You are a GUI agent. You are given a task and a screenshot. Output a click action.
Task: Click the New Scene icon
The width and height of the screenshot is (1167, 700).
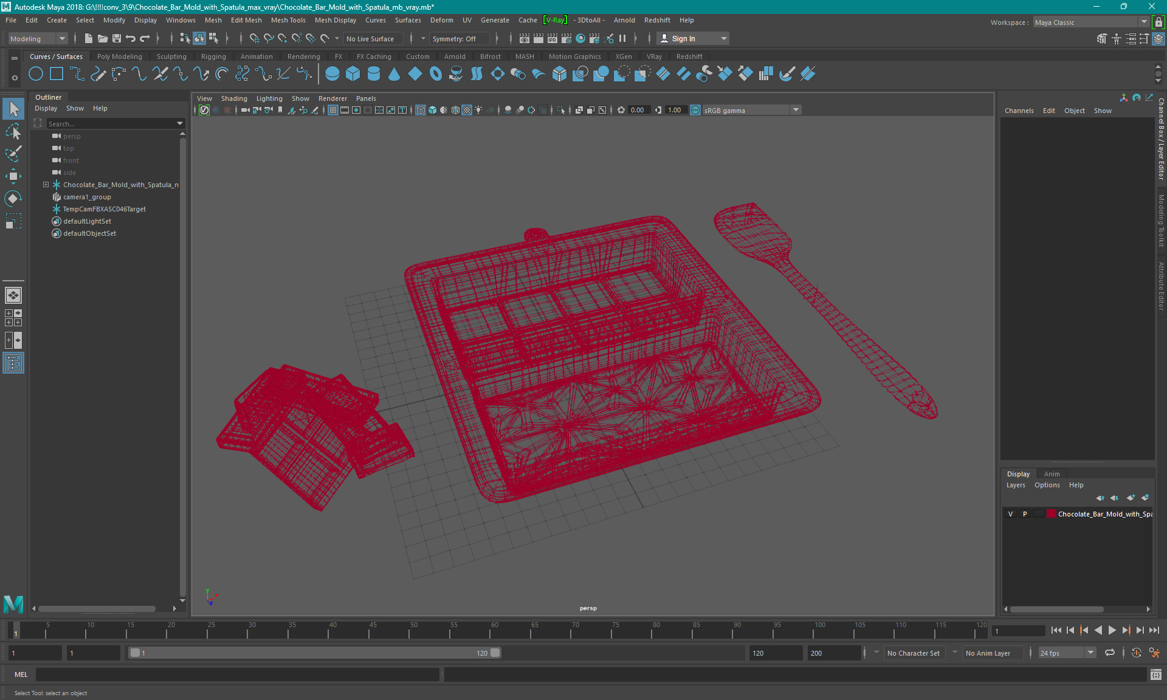[89, 39]
